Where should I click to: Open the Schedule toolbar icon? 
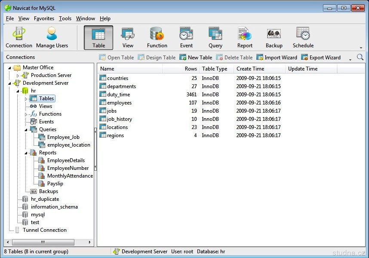click(303, 37)
